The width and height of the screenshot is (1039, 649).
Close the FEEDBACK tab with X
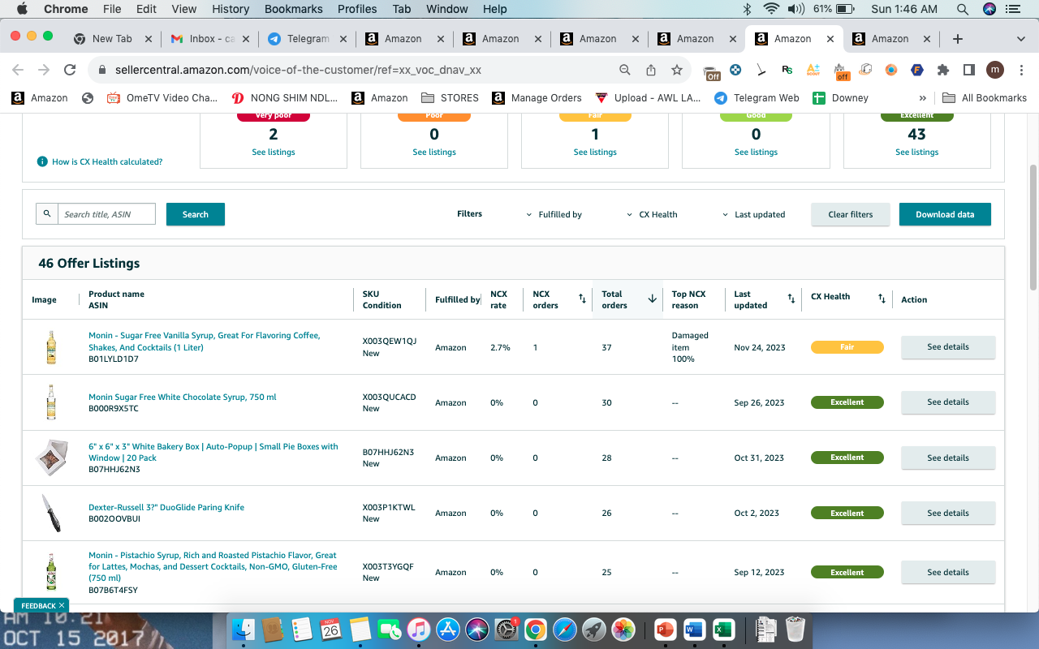[x=62, y=605]
